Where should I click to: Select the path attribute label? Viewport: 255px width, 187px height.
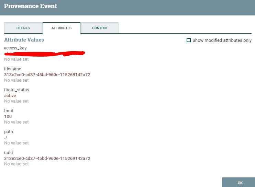9,132
